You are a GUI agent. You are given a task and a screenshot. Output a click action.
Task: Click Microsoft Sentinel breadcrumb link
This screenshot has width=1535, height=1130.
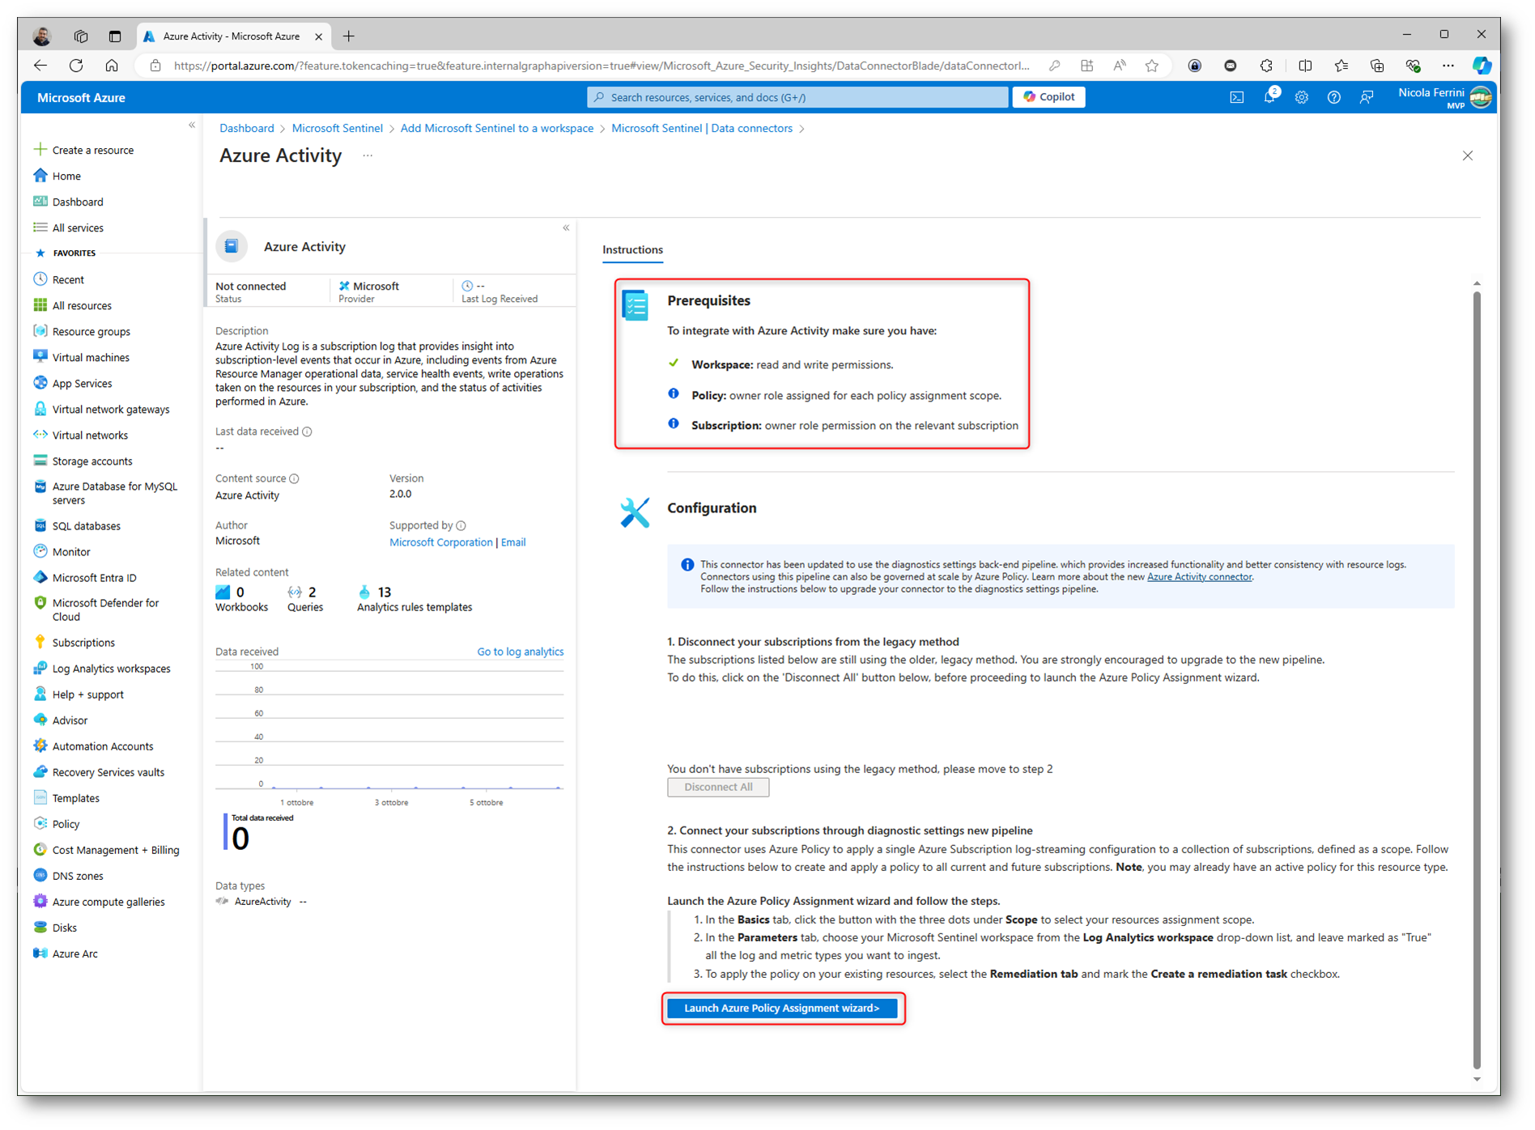(337, 128)
